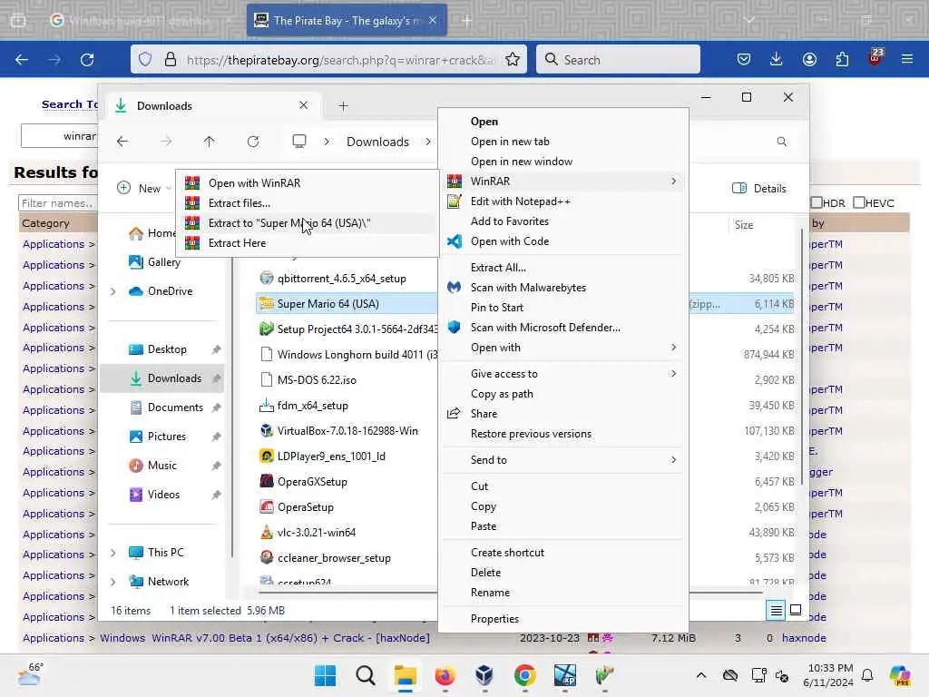
Task: Select the OperaGXSetup file
Action: tap(312, 482)
